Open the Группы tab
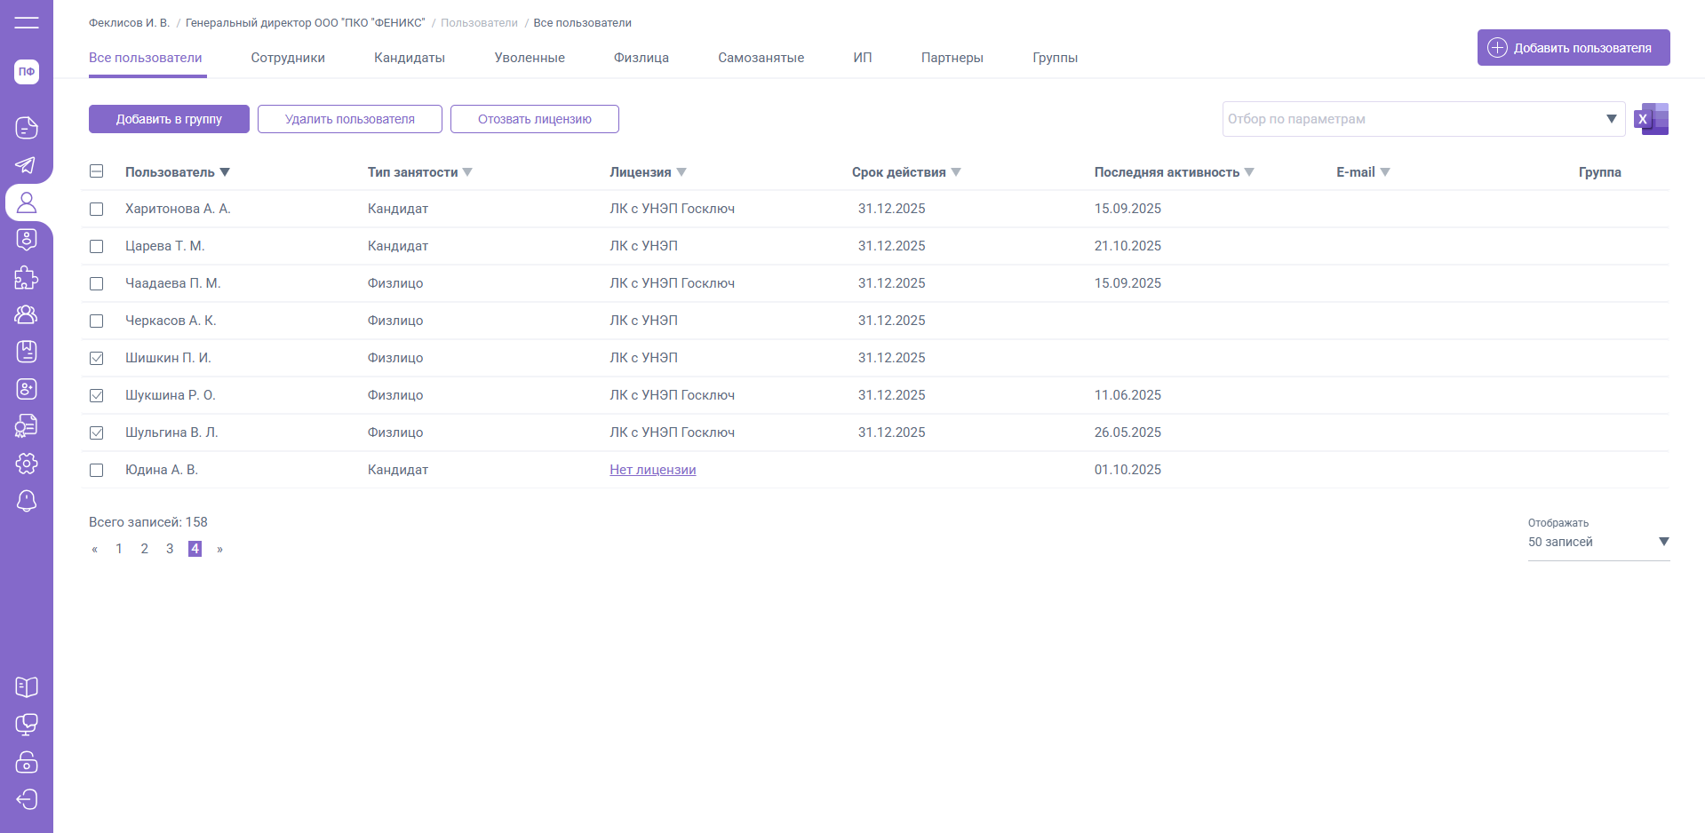Image resolution: width=1705 pixels, height=833 pixels. (x=1055, y=58)
